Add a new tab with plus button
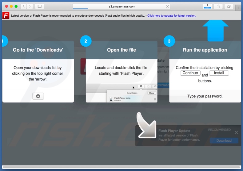This screenshot has width=243, height=171. pos(238,8)
